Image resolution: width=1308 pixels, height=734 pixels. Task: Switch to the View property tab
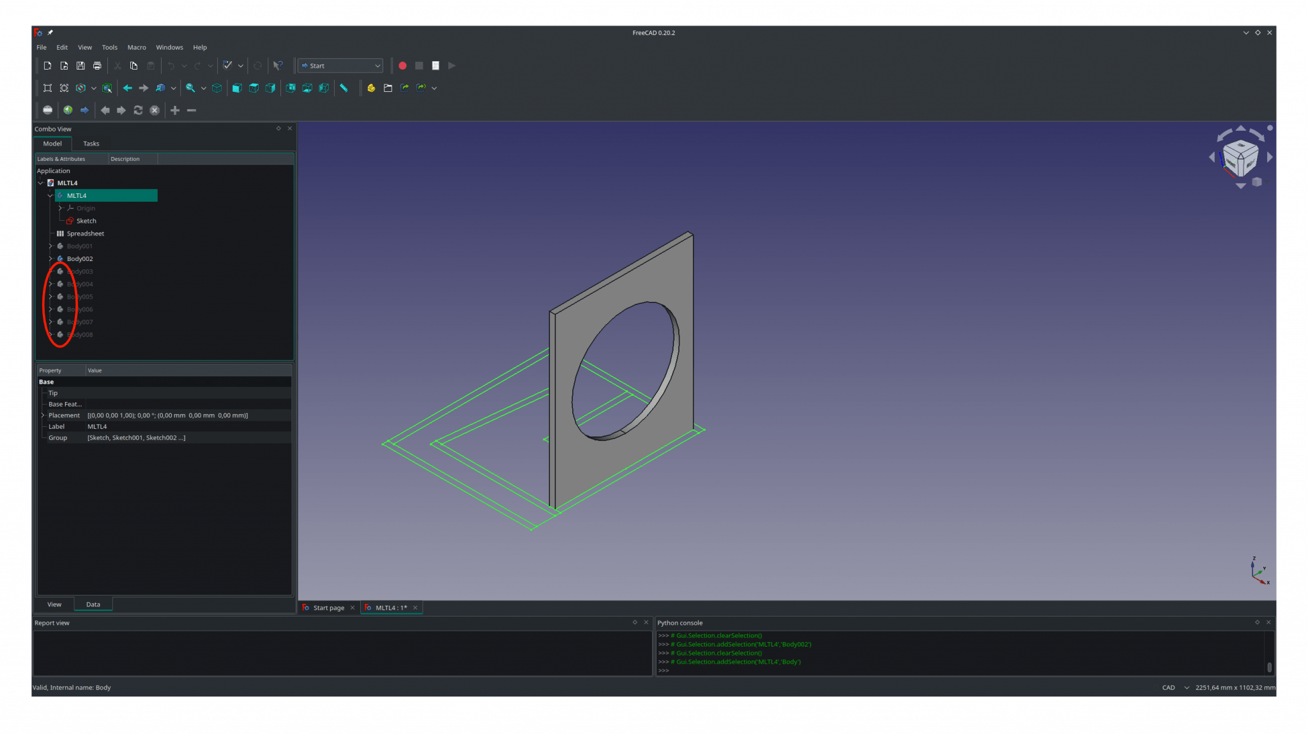(x=54, y=604)
